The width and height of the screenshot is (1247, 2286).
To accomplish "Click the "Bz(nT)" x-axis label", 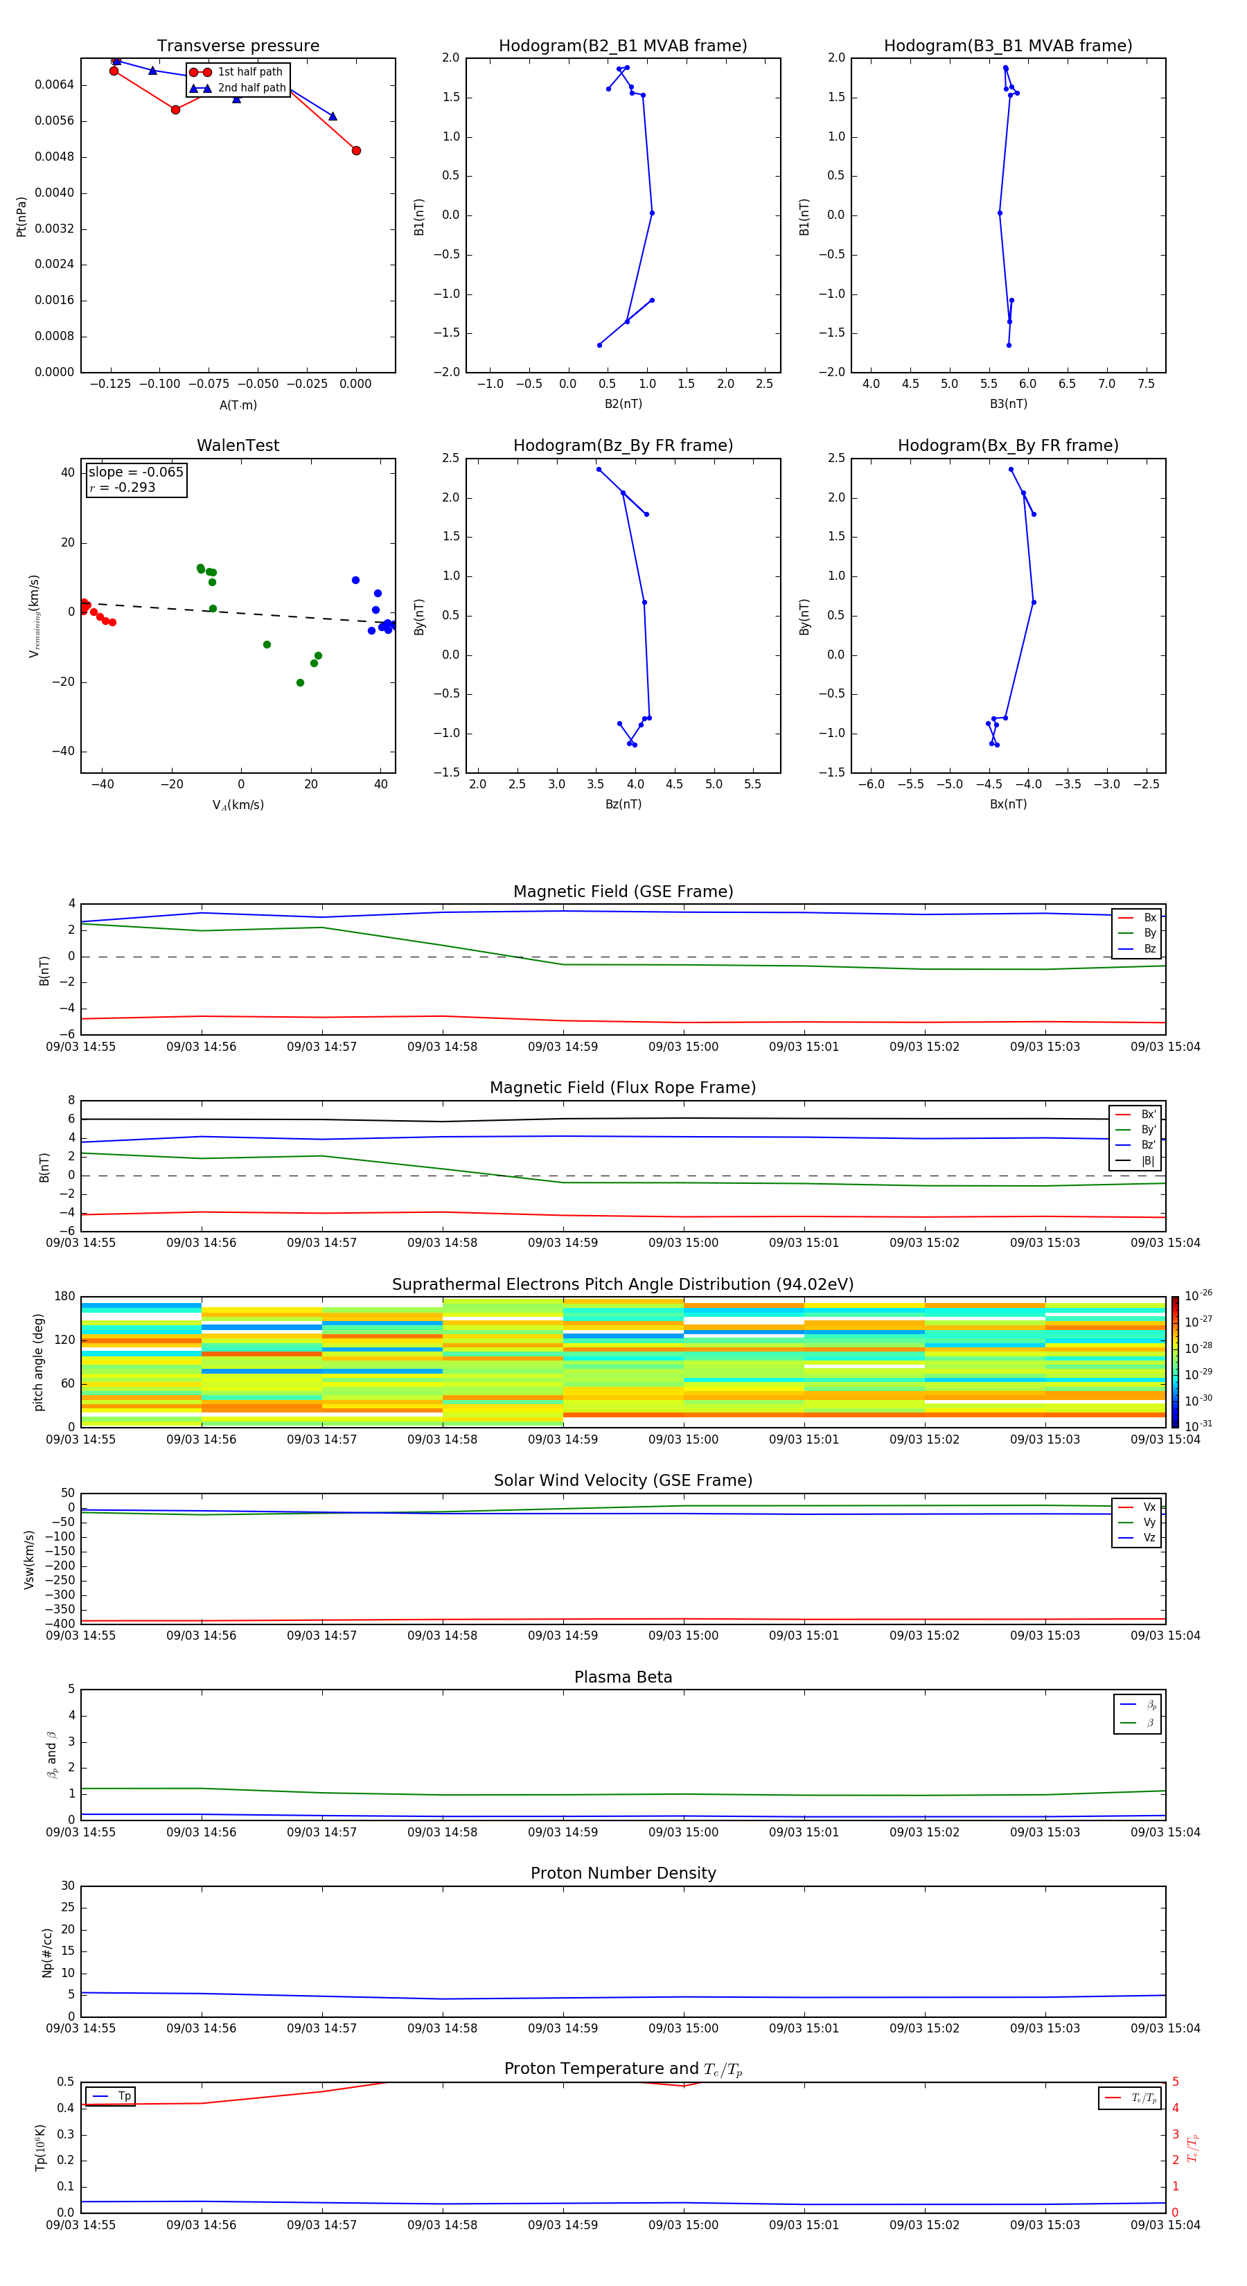I will (x=623, y=804).
